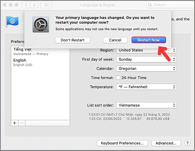
Task: Click the back navigation arrow
Action: coord(26,5)
